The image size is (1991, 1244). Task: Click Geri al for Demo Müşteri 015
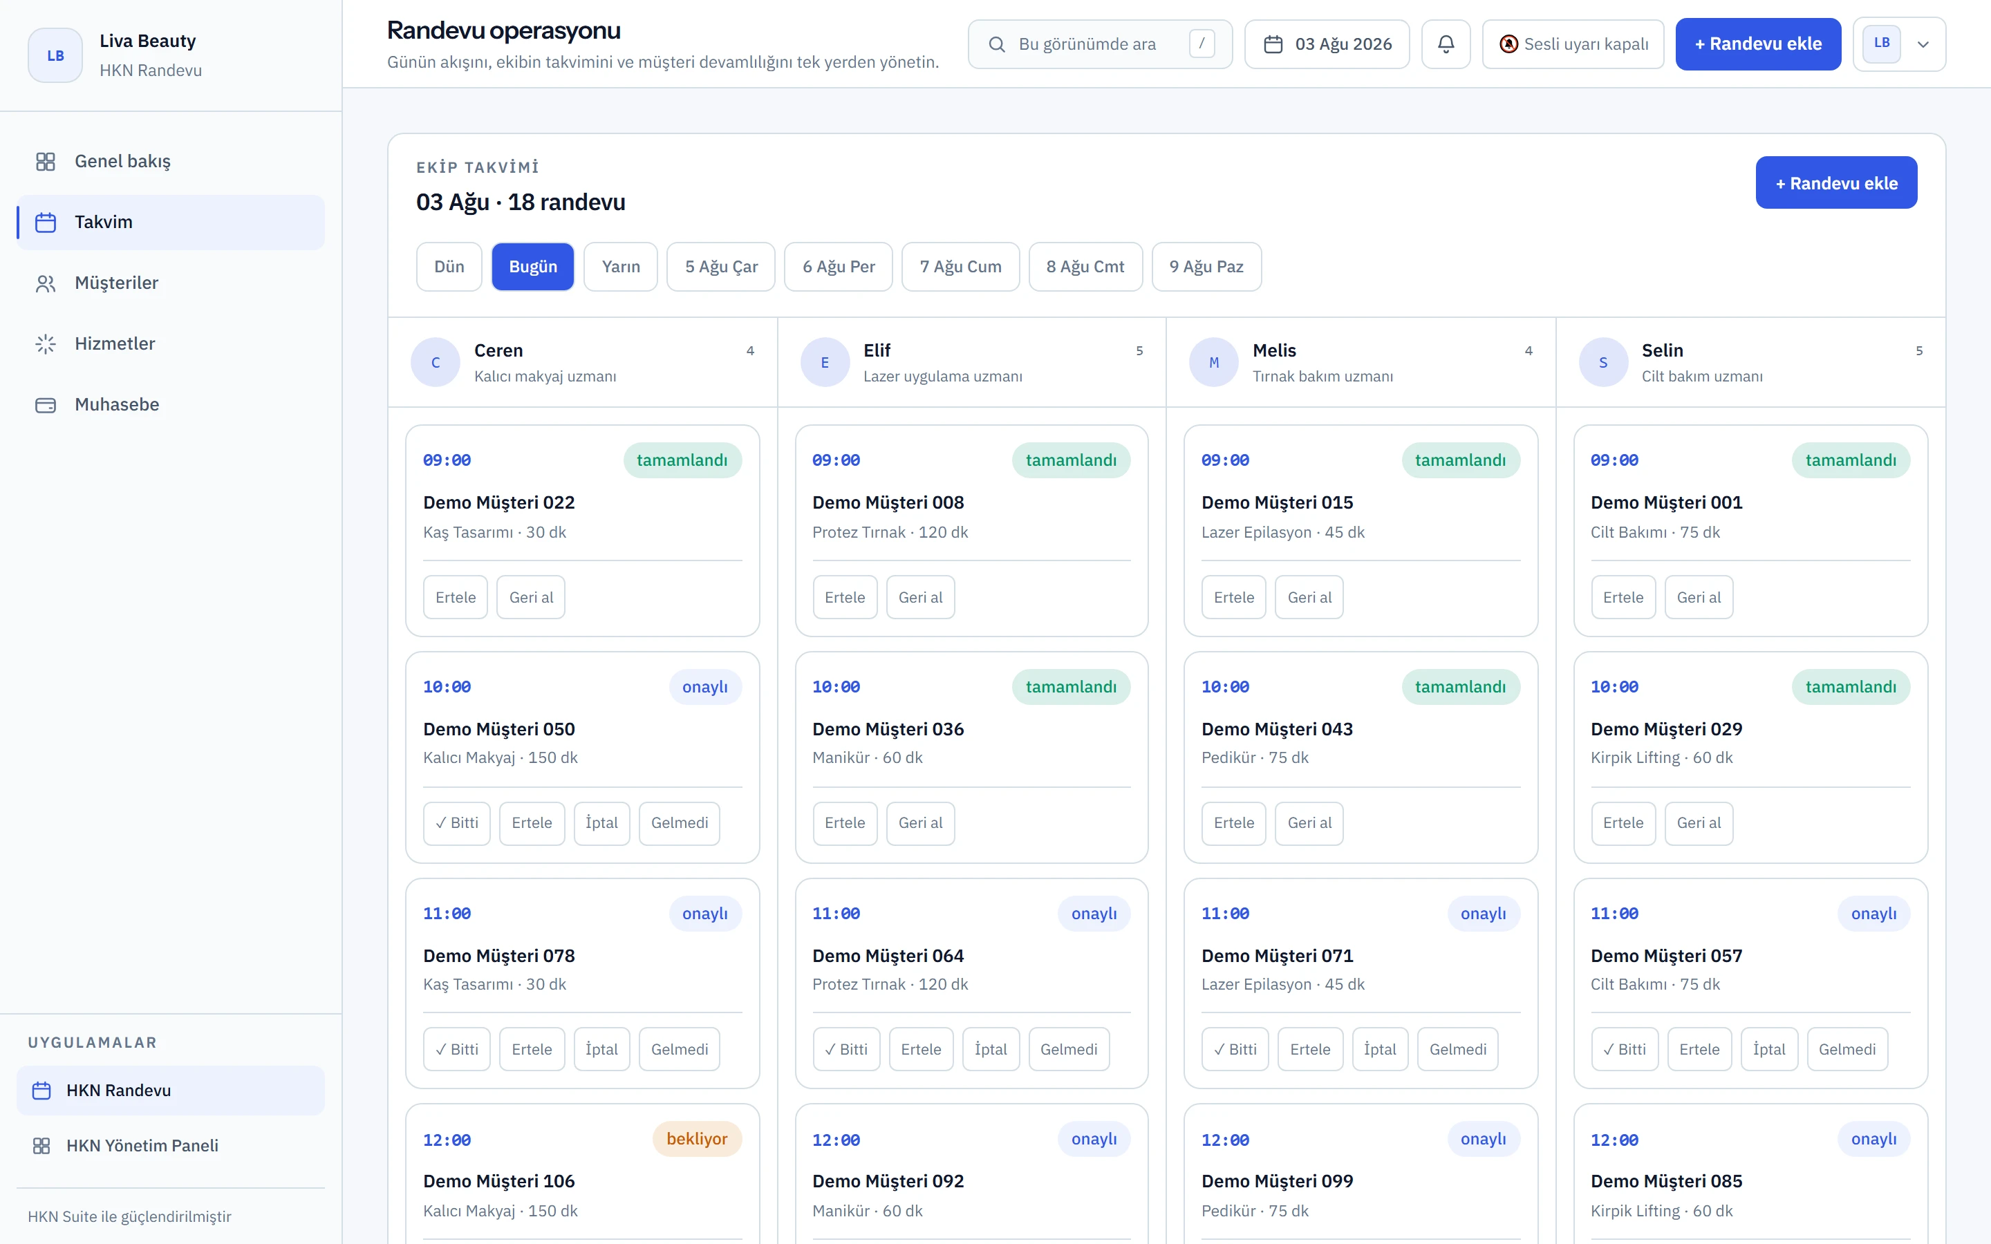[1309, 597]
